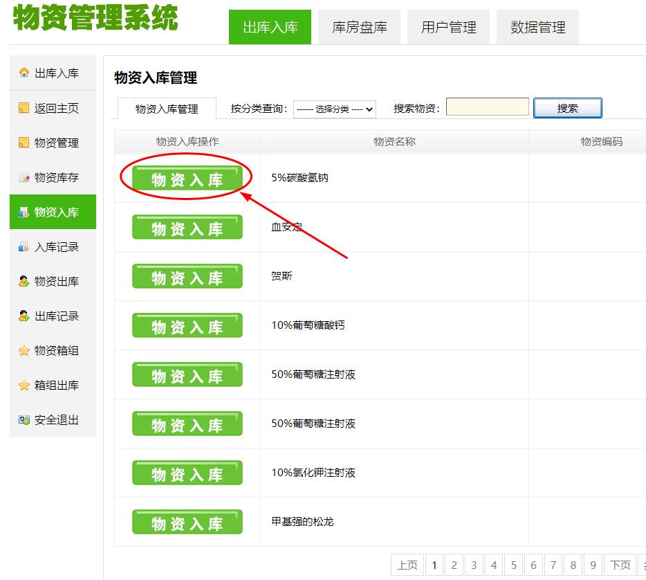Viewport: 646px width, 580px height.
Task: Select the 物资入库管理 sub-tab
Action: [167, 109]
